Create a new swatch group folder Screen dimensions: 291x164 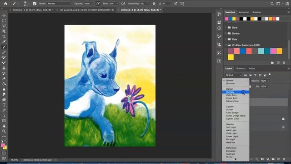click(x=272, y=63)
